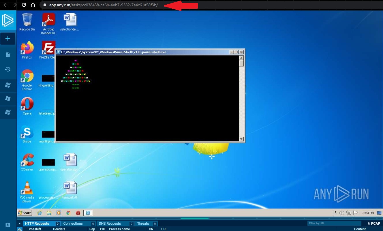The image size is (383, 231).
Task: Click the globe icon beside the requests table
Action: (19, 229)
